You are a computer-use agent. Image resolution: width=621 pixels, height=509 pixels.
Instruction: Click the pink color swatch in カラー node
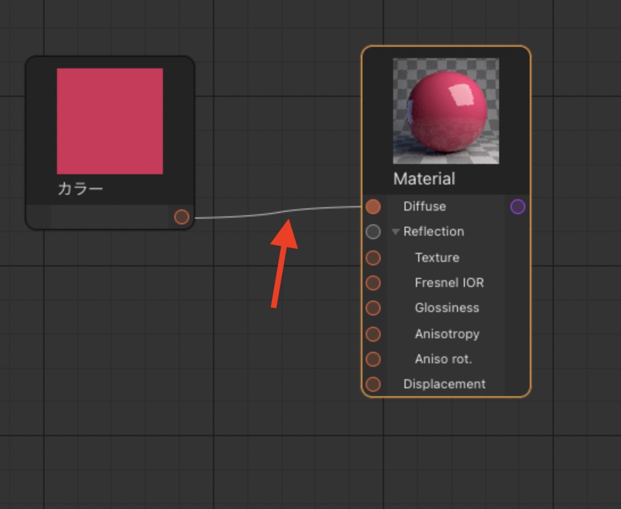point(110,121)
